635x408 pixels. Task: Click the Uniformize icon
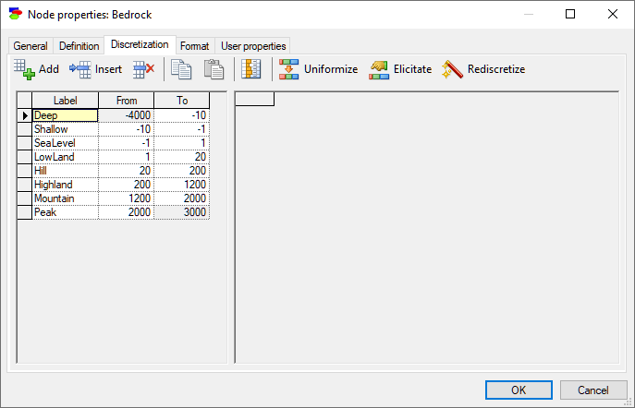(x=288, y=69)
